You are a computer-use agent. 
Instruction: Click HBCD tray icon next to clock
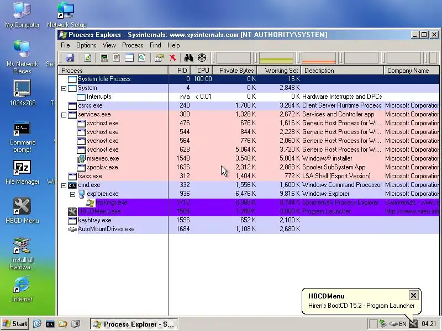[x=413, y=324]
